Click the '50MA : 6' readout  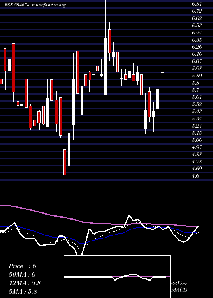(22, 275)
